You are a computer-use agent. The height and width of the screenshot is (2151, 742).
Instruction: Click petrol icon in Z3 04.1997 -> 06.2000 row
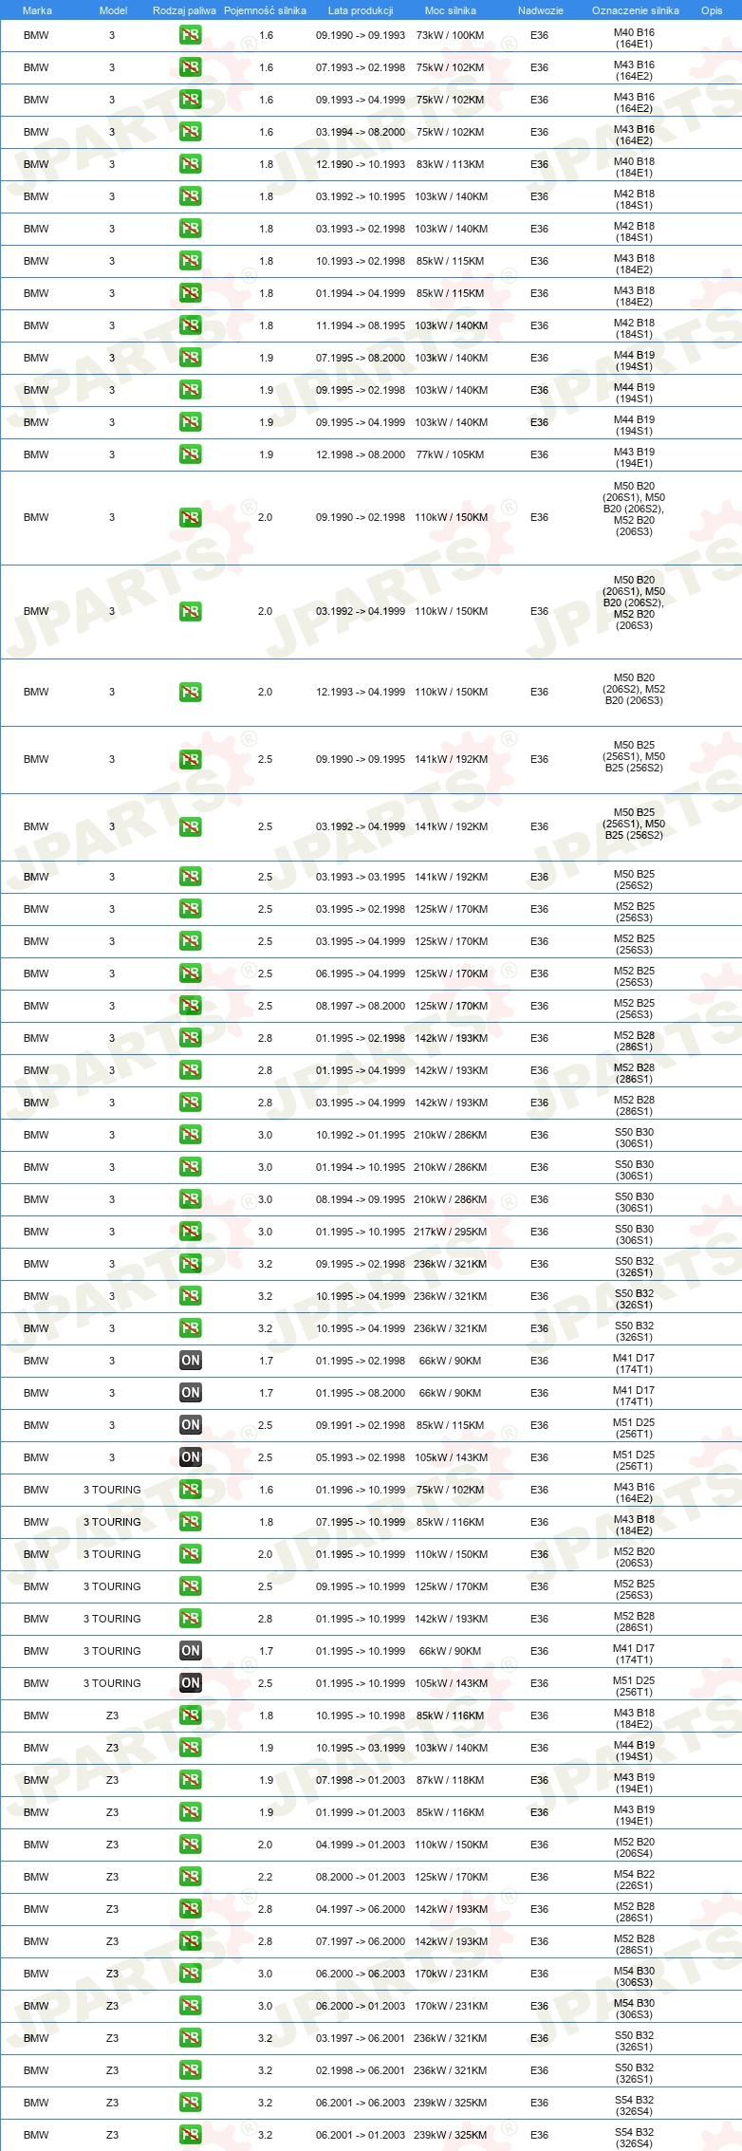[190, 1909]
